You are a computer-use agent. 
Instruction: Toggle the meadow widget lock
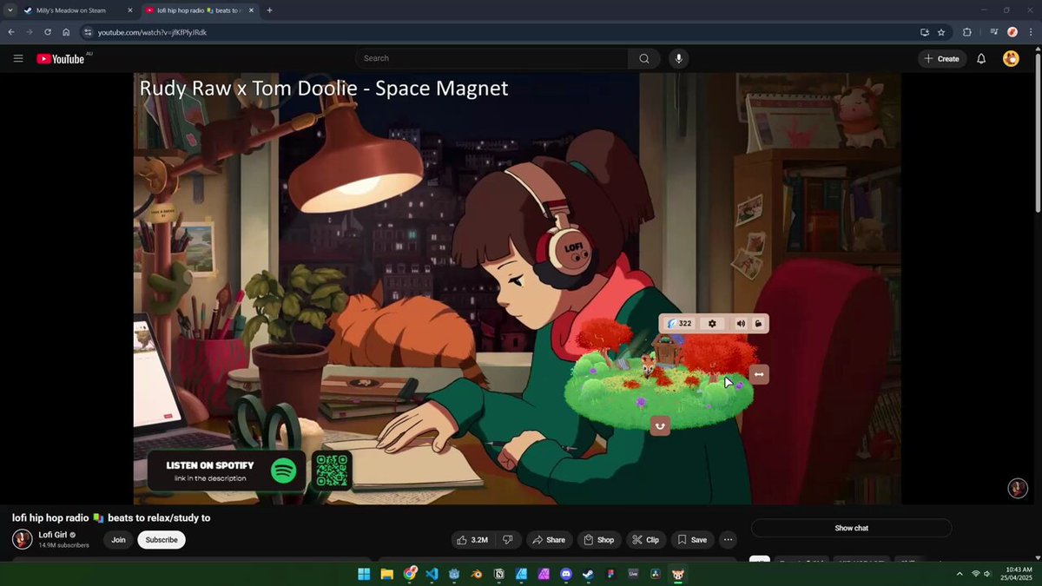coord(758,324)
